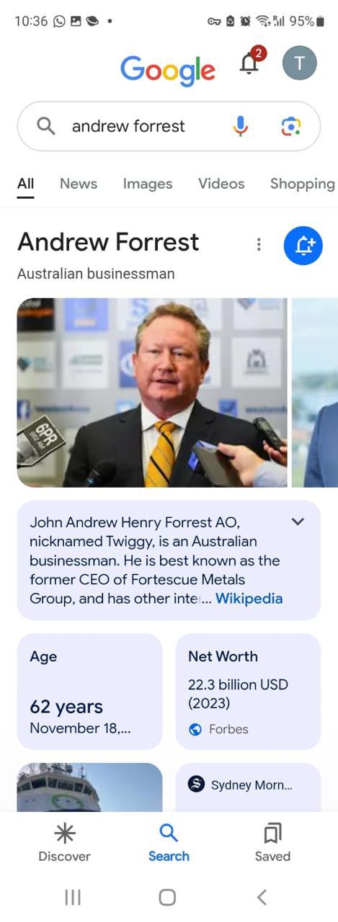Switch to the News tab

(79, 184)
